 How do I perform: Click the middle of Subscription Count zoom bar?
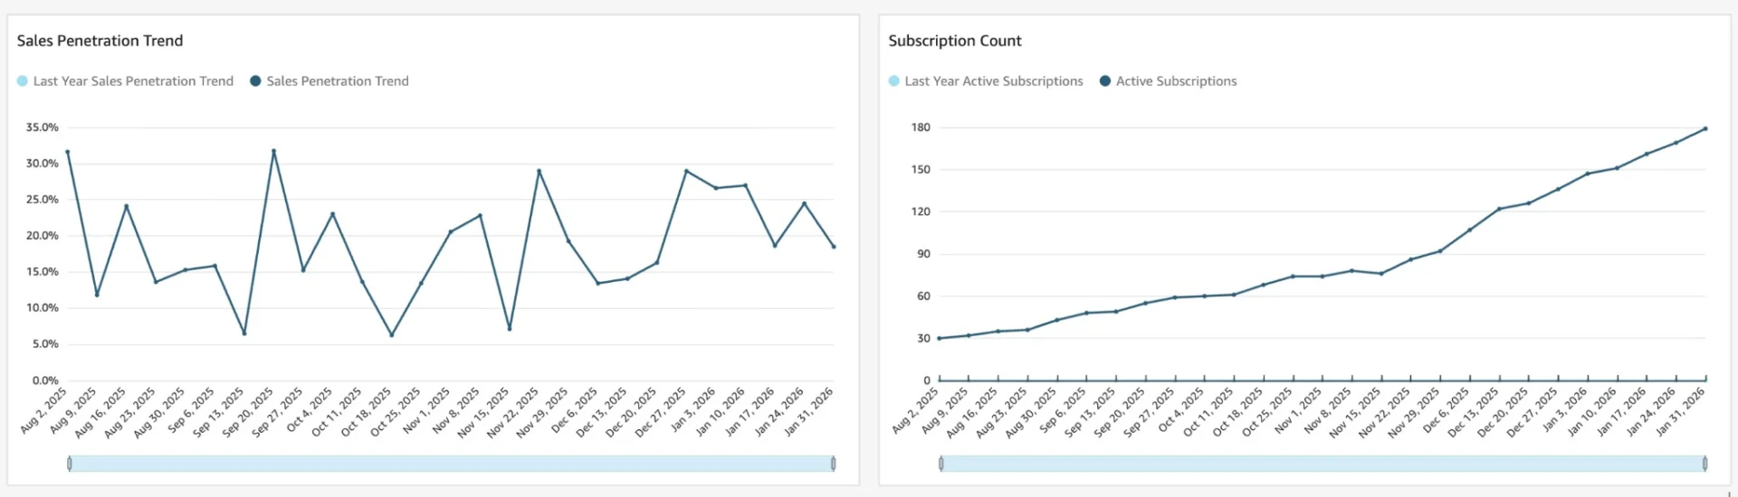click(1323, 464)
